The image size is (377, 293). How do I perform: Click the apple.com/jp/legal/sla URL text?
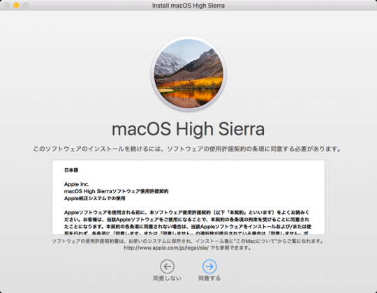pos(166,248)
